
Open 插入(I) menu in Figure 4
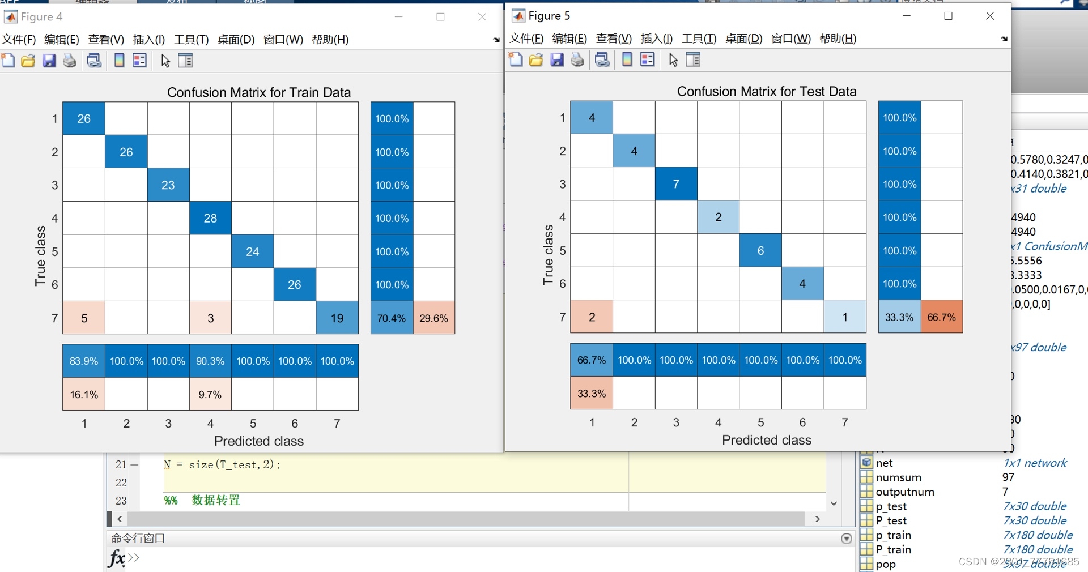click(149, 39)
